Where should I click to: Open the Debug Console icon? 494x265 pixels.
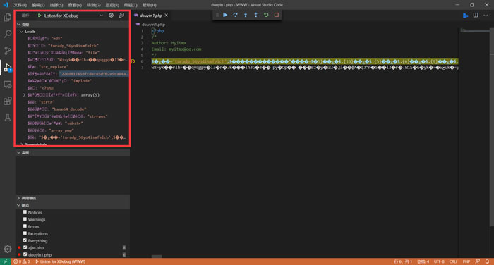tap(121, 15)
